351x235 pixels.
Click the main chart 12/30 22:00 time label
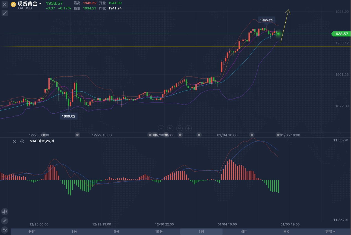[164, 135]
